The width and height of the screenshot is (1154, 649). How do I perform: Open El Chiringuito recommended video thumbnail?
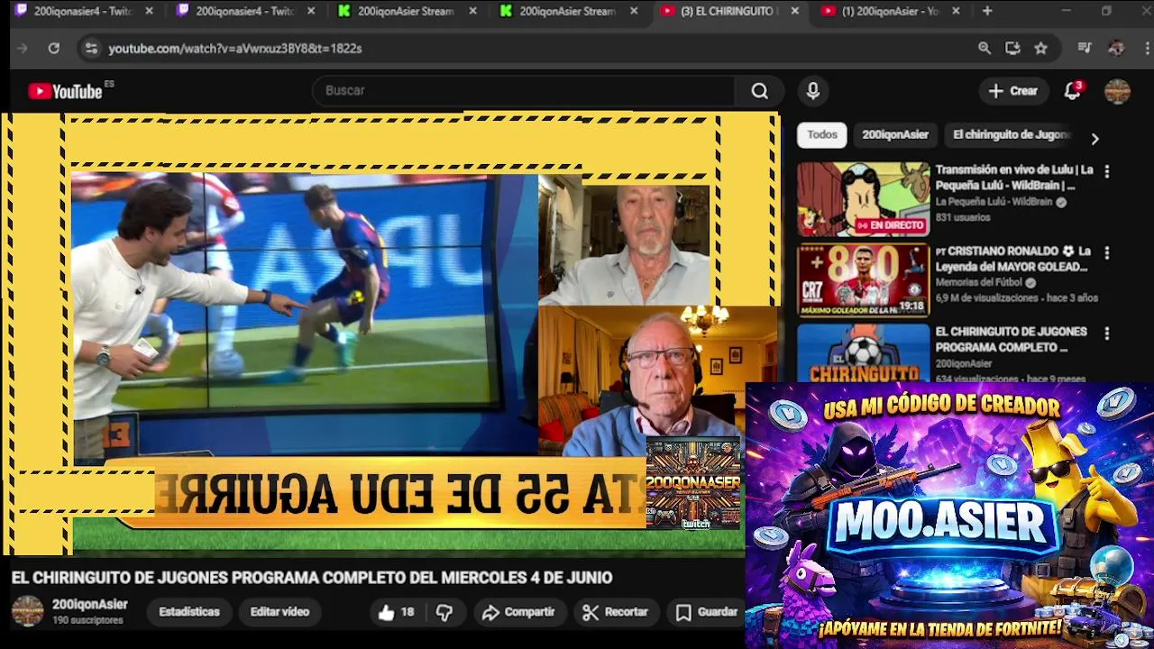[863, 352]
